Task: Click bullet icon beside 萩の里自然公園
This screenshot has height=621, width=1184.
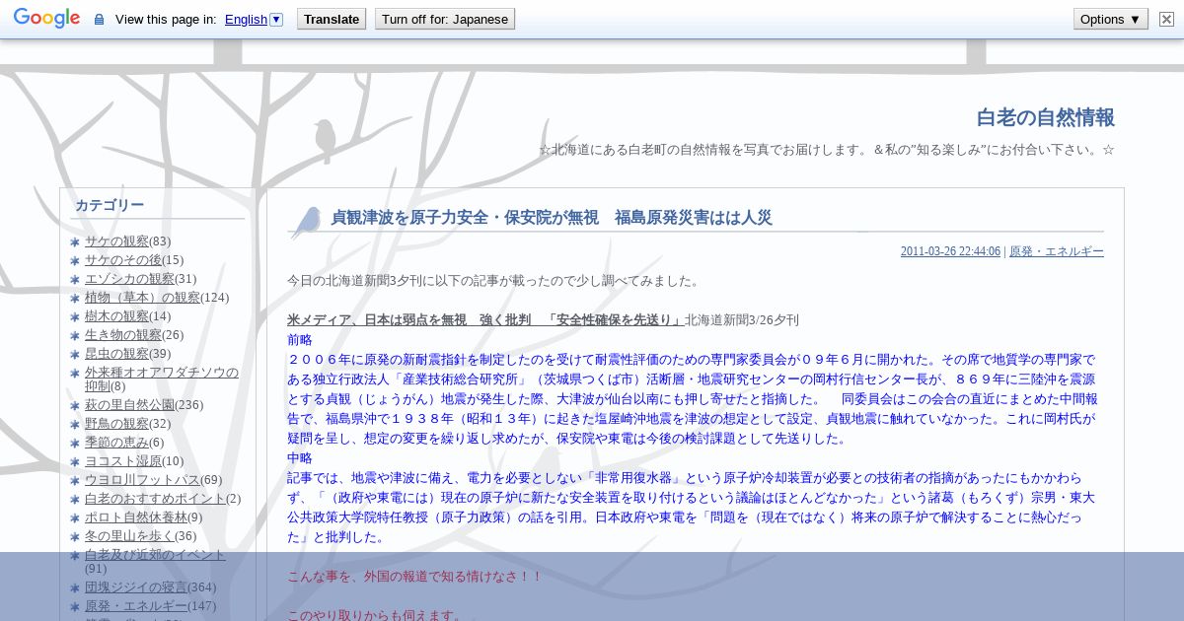Action: coord(76,406)
